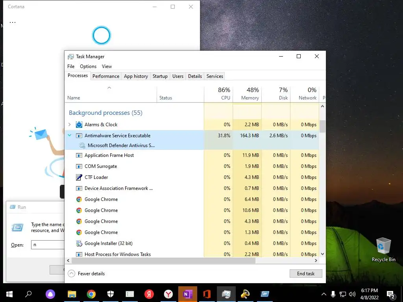Click the Open input field in Run dialog
403x302 pixels.
[48, 245]
